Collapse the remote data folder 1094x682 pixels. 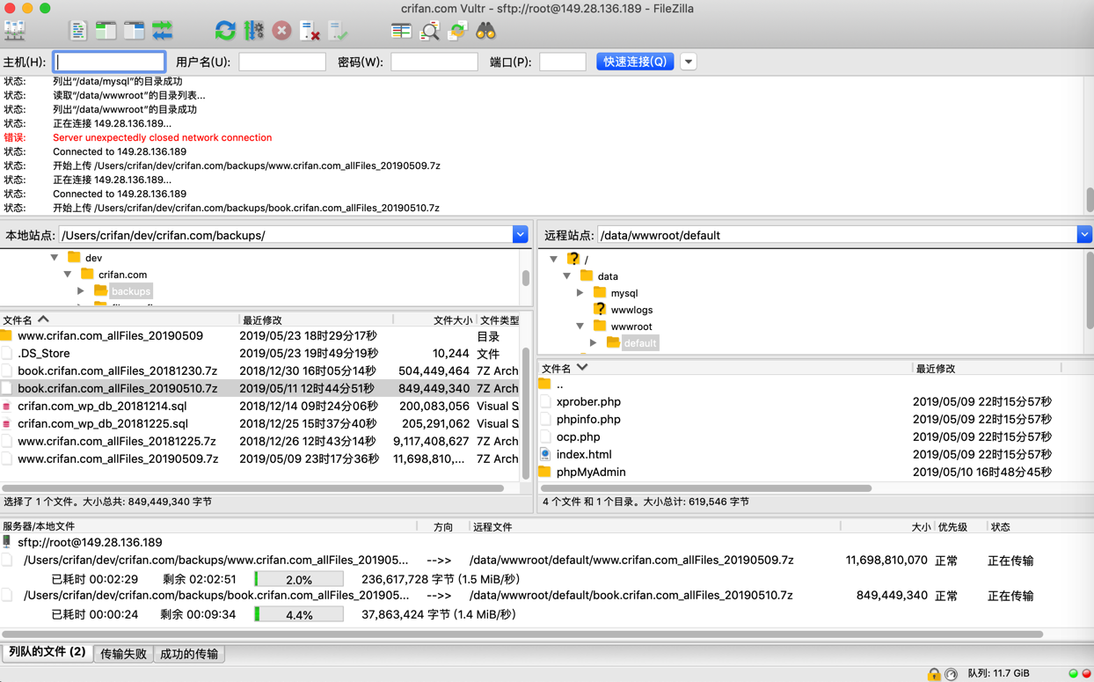point(567,276)
